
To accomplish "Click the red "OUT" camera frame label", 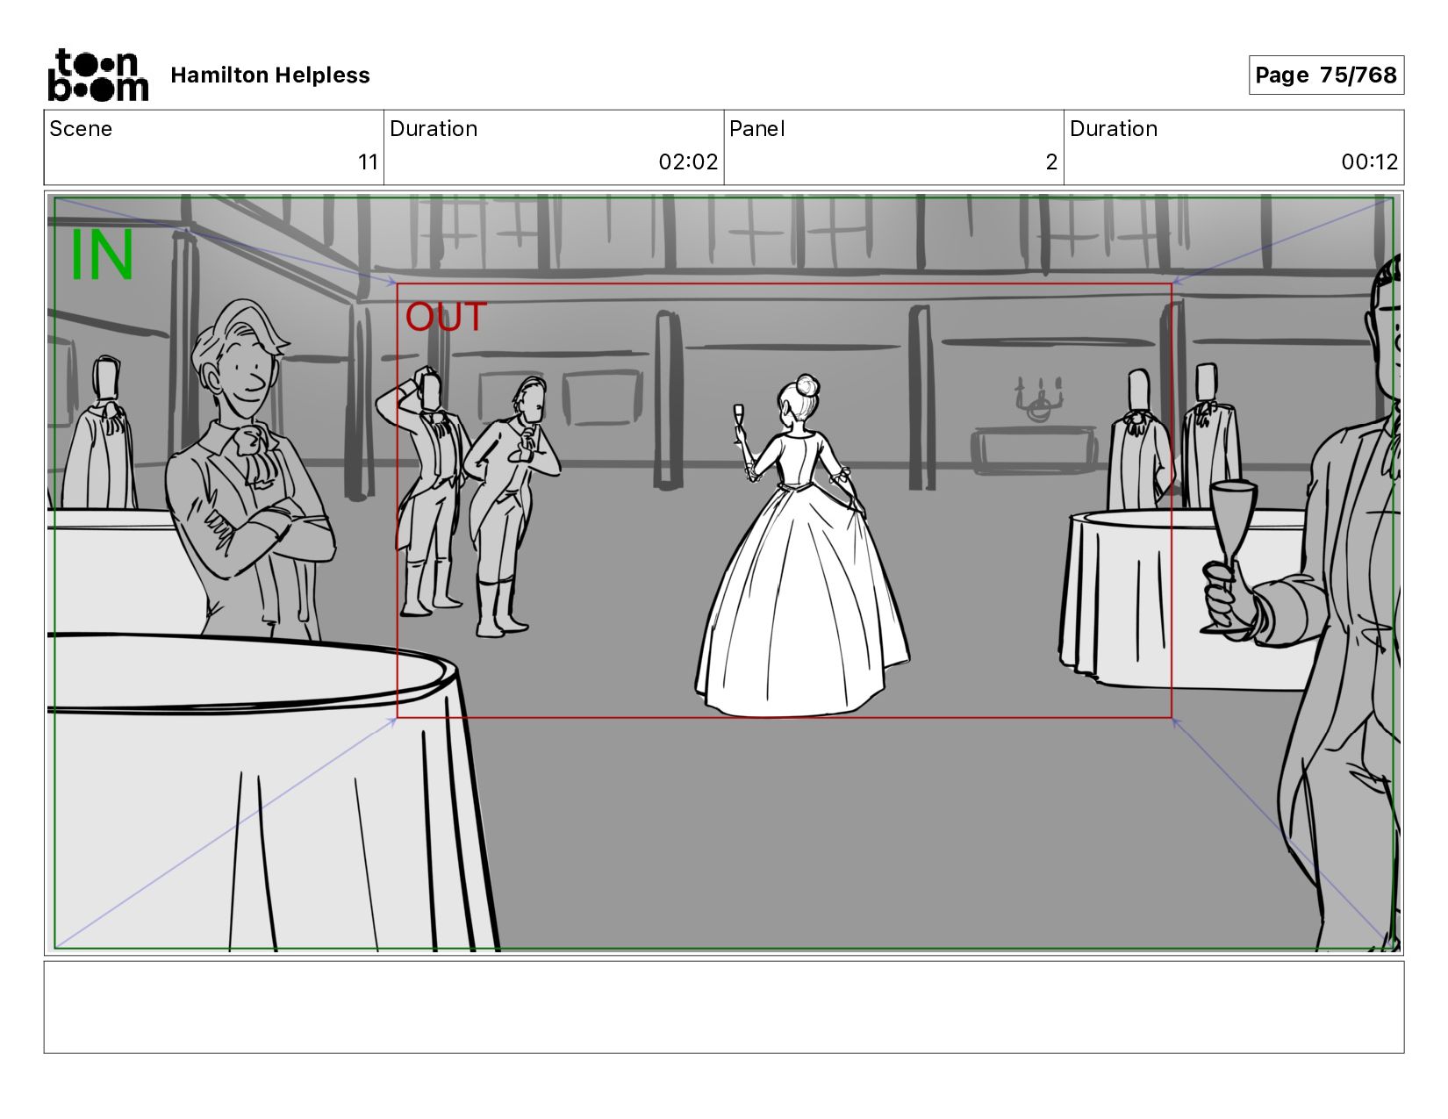I will point(446,318).
